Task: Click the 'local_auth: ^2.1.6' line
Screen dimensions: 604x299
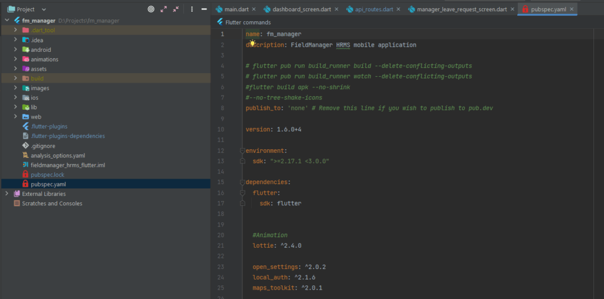Action: pyautogui.click(x=284, y=277)
